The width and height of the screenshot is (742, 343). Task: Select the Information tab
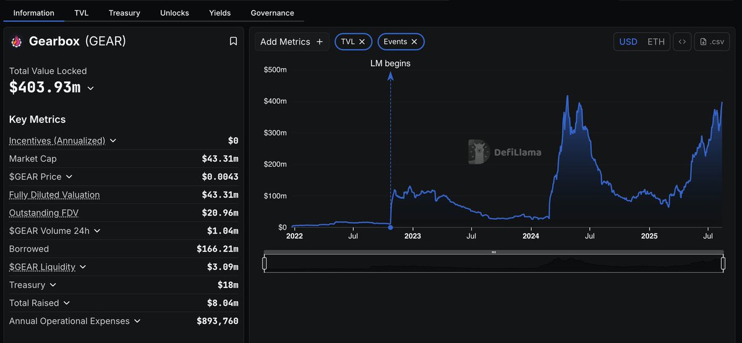(33, 12)
